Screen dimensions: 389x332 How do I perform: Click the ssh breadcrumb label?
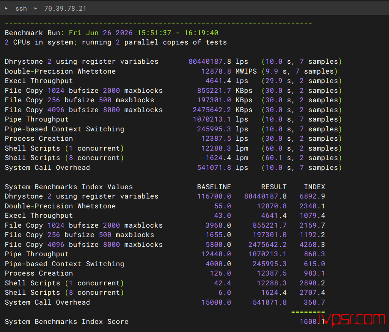pos(21,9)
